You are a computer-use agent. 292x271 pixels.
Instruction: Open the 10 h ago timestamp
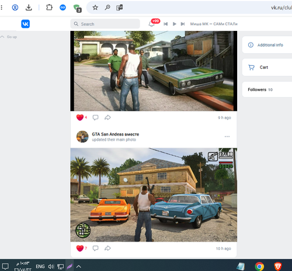point(224,249)
